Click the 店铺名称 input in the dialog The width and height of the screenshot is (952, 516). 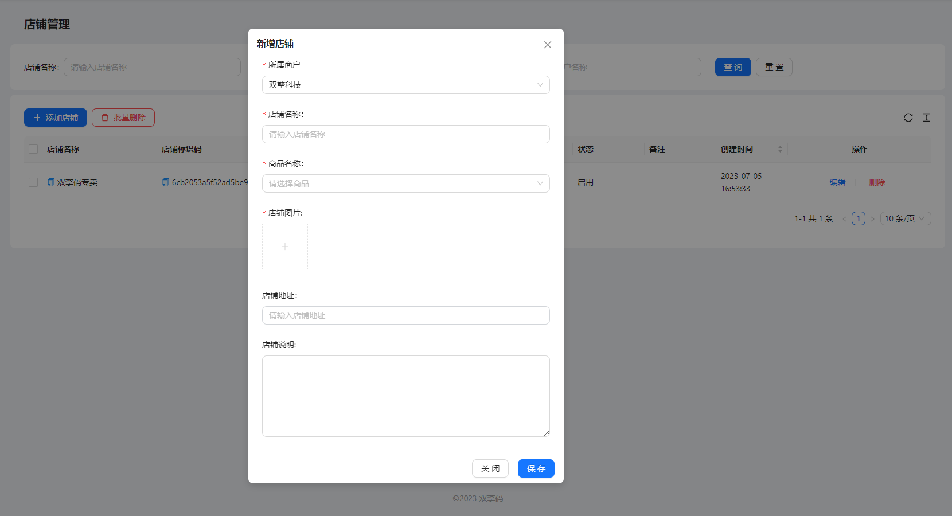(x=406, y=134)
